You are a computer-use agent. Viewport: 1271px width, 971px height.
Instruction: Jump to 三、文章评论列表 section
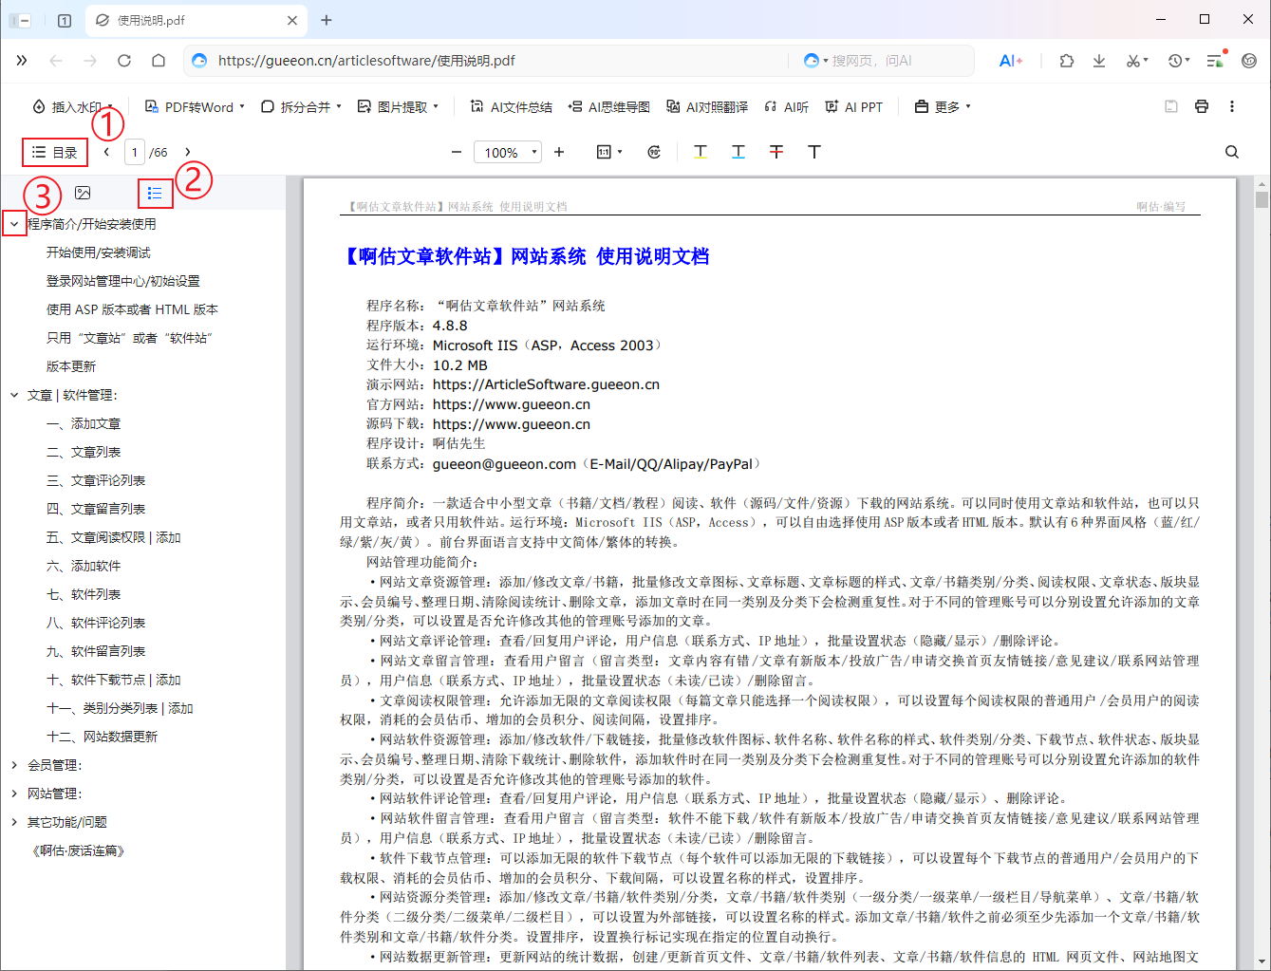click(x=96, y=480)
